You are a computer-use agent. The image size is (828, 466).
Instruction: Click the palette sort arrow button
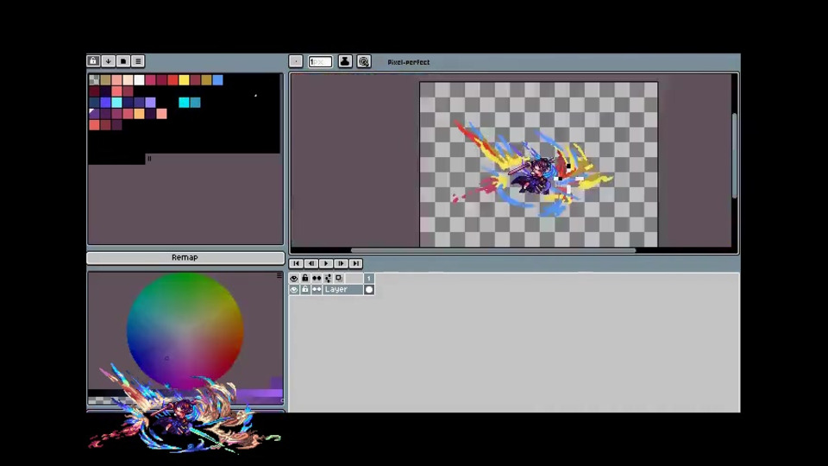[108, 61]
